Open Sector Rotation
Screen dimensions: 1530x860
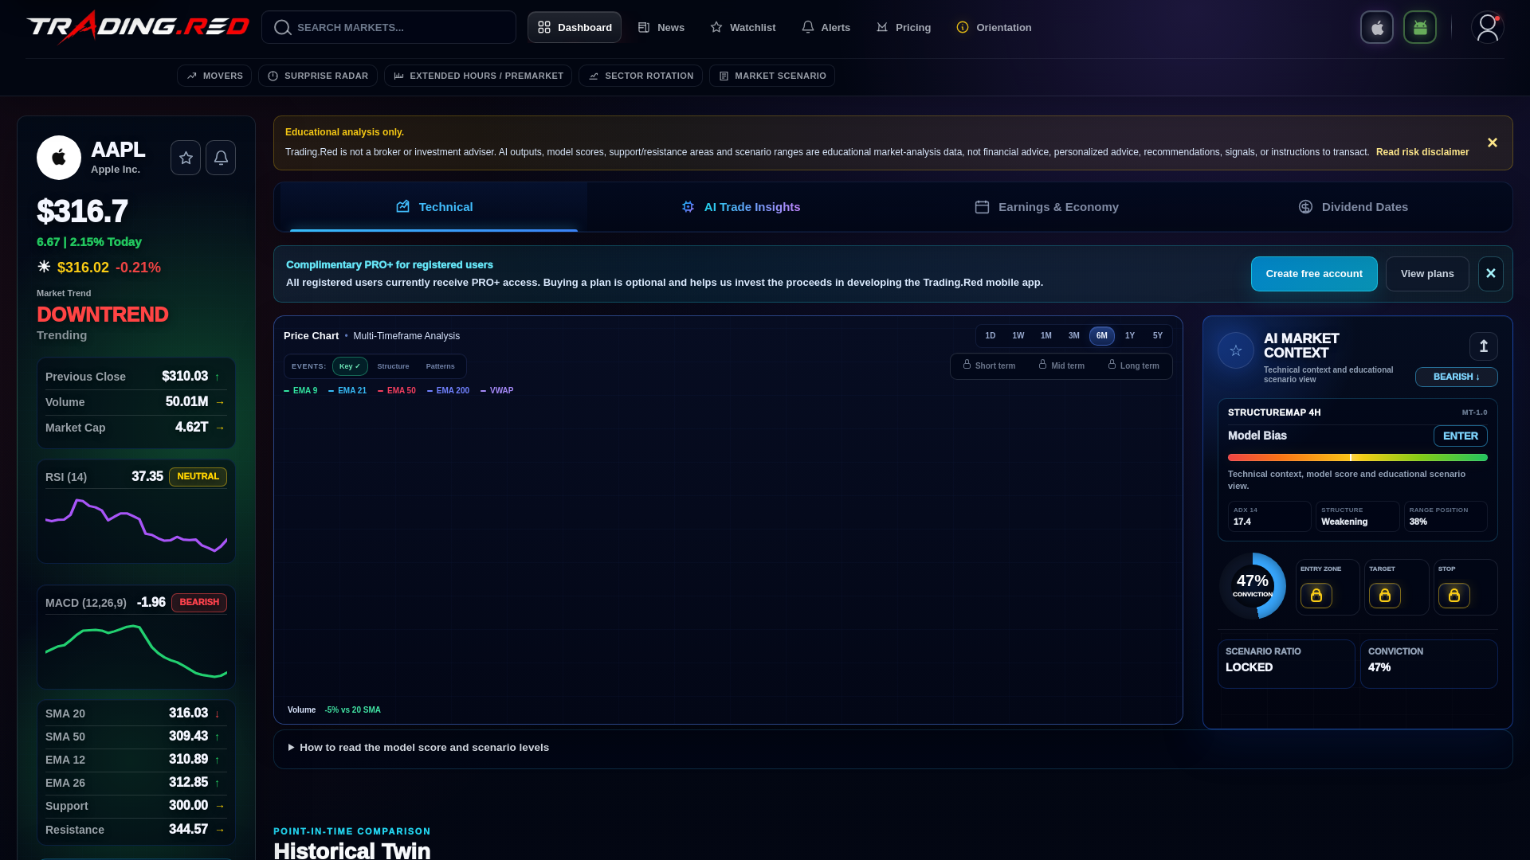[x=641, y=76]
